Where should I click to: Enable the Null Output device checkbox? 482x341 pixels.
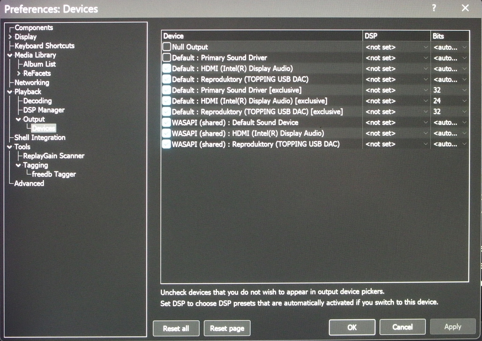pos(167,47)
